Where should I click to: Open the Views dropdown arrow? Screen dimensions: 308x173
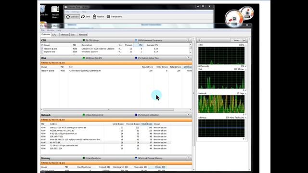pyautogui.click(x=244, y=40)
